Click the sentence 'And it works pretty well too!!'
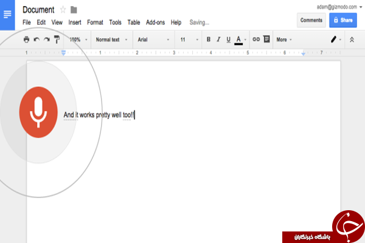Image resolution: width=365 pixels, height=243 pixels. [x=99, y=115]
